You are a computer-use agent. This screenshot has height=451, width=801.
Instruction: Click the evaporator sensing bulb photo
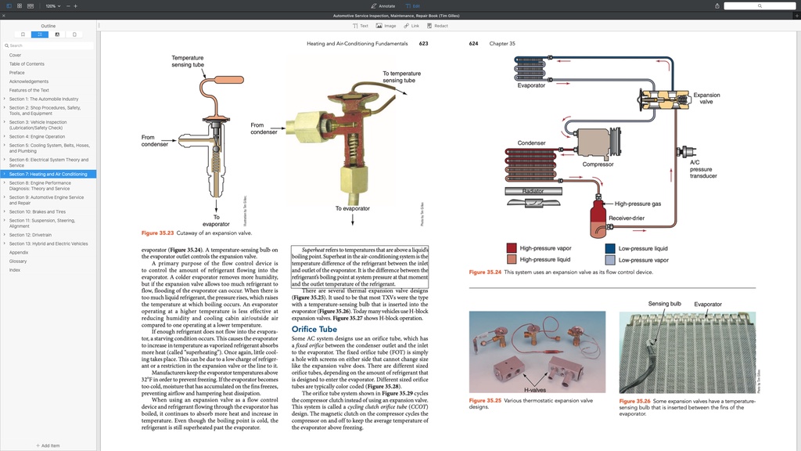687,353
